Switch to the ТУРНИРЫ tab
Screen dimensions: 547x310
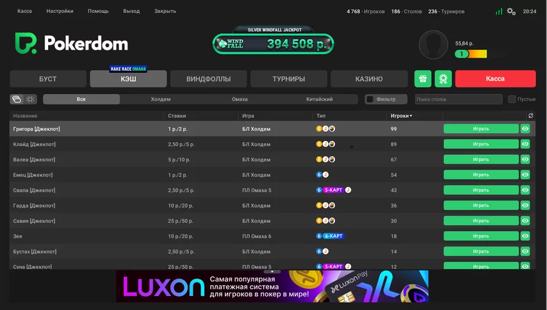pyautogui.click(x=288, y=79)
